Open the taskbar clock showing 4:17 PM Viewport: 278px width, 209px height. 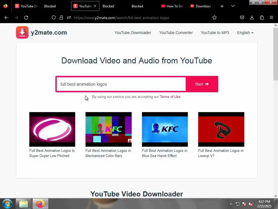[x=264, y=204]
